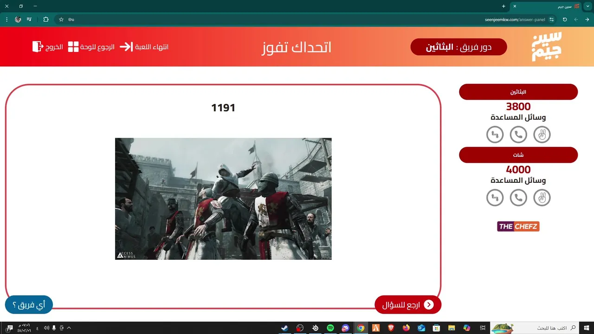The height and width of the screenshot is (334, 594).
Task: Click the انتهاء اللعبة text link
Action: (x=151, y=47)
